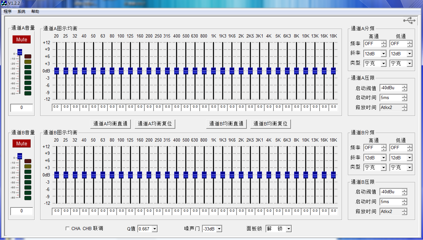Click channel A 18K EQ slider
The height and width of the screenshot is (240, 423).
point(333,71)
